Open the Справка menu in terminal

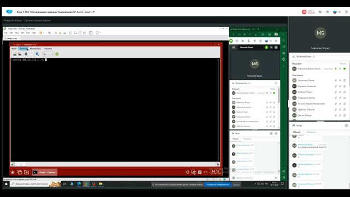coord(48,49)
